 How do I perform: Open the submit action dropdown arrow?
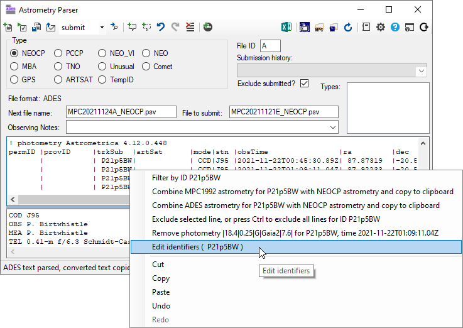point(102,28)
